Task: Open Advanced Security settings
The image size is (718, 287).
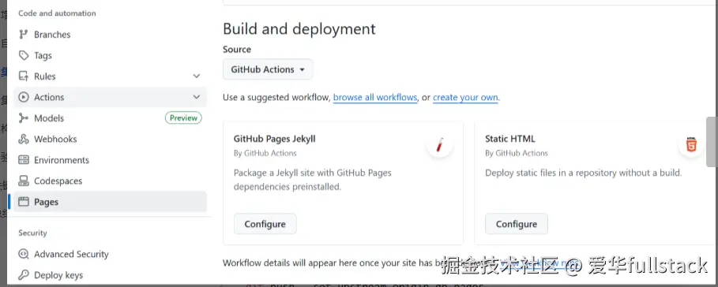Action: click(110, 254)
